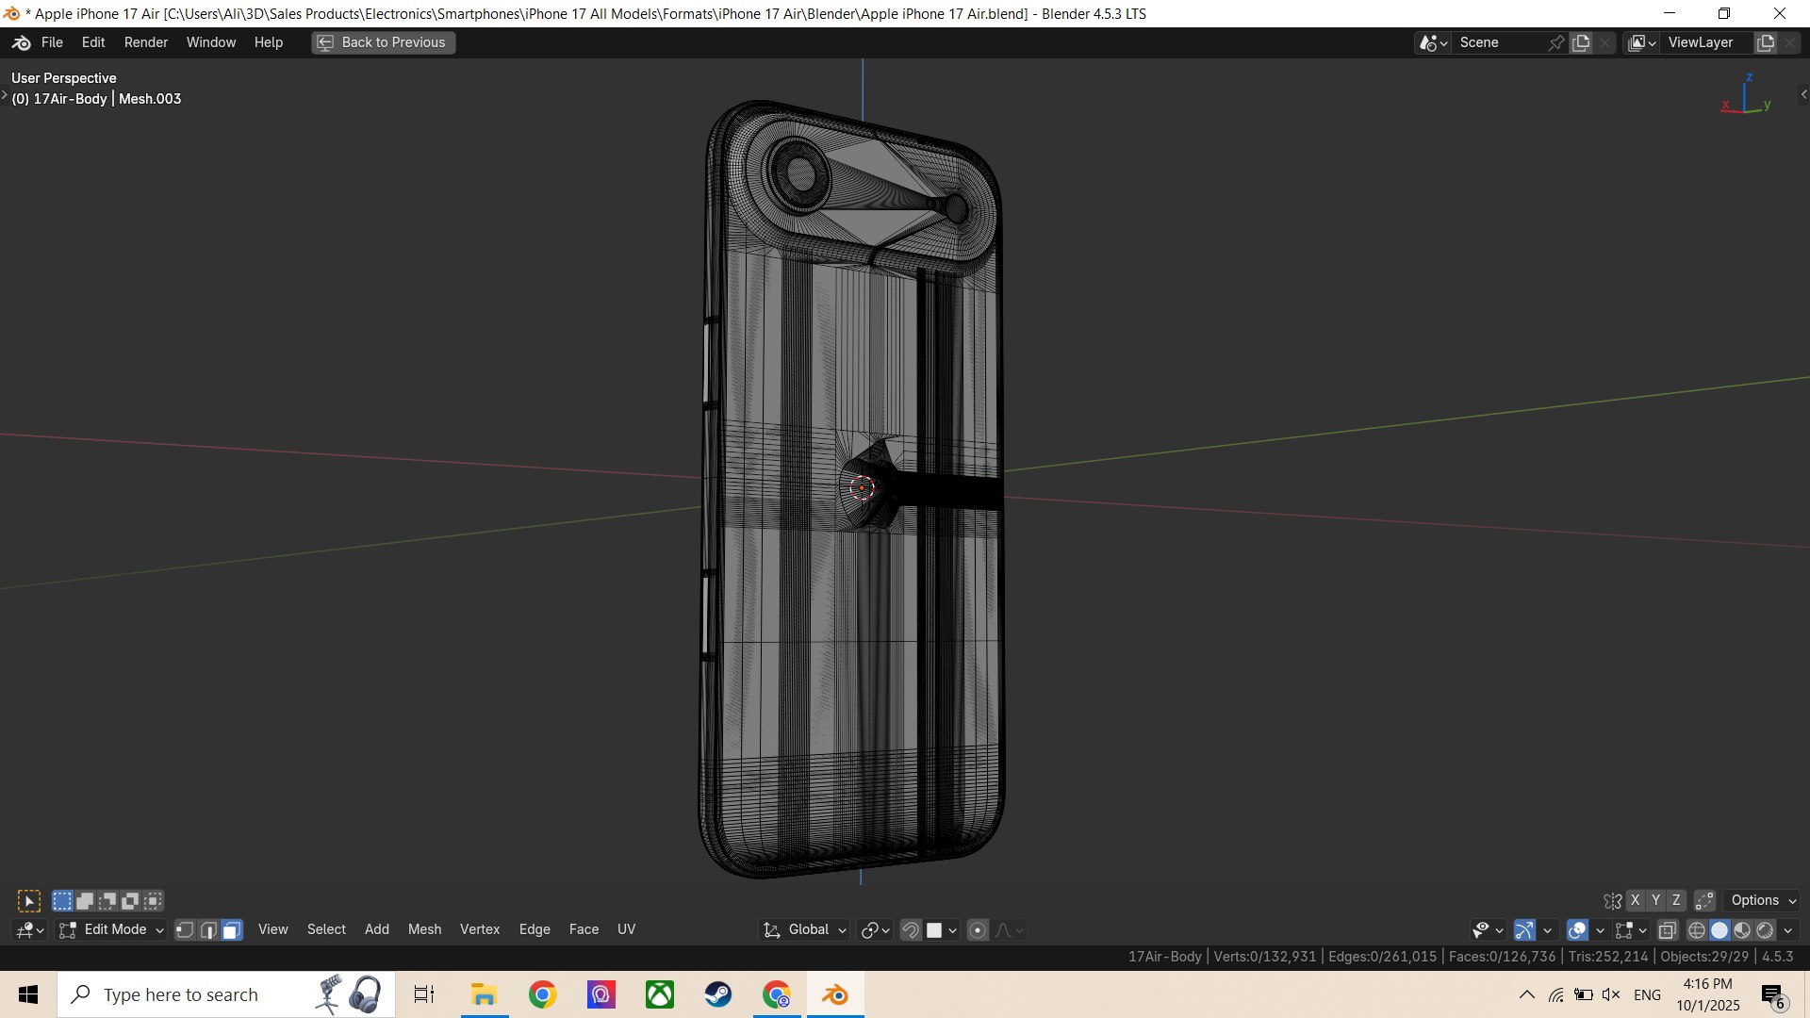Open the Mesh menu
Viewport: 1810px width, 1018px height.
424,930
